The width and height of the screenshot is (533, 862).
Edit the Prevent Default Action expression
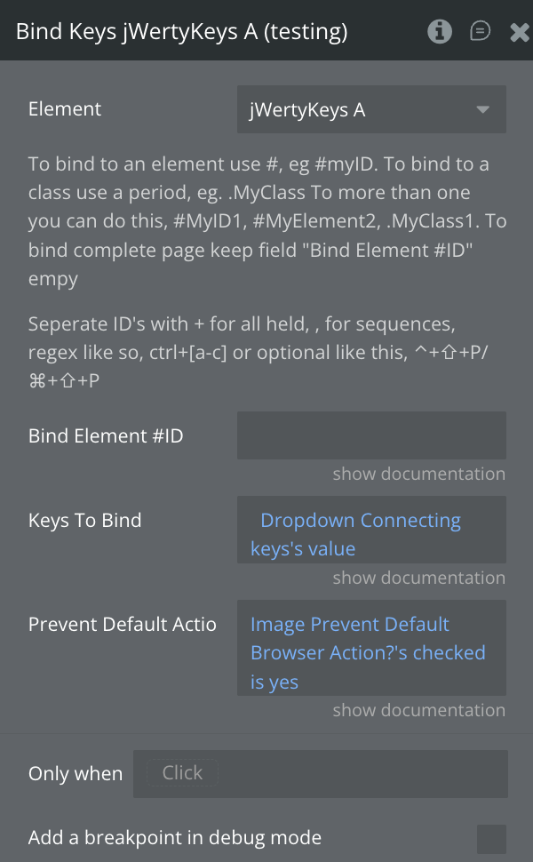click(371, 653)
